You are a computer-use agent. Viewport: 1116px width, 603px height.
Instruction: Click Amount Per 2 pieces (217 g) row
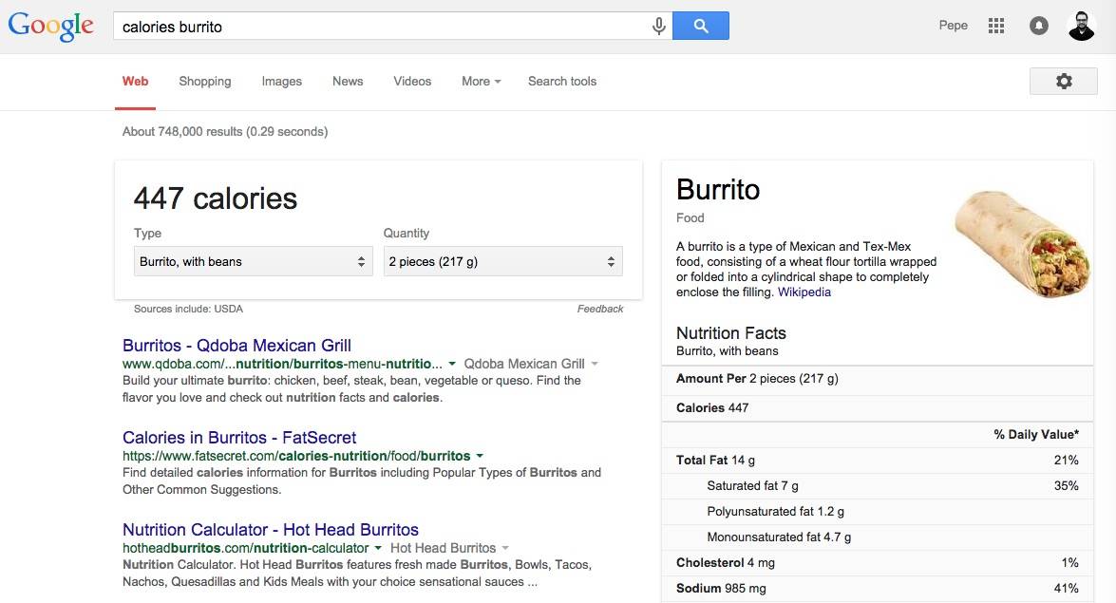[878, 379]
